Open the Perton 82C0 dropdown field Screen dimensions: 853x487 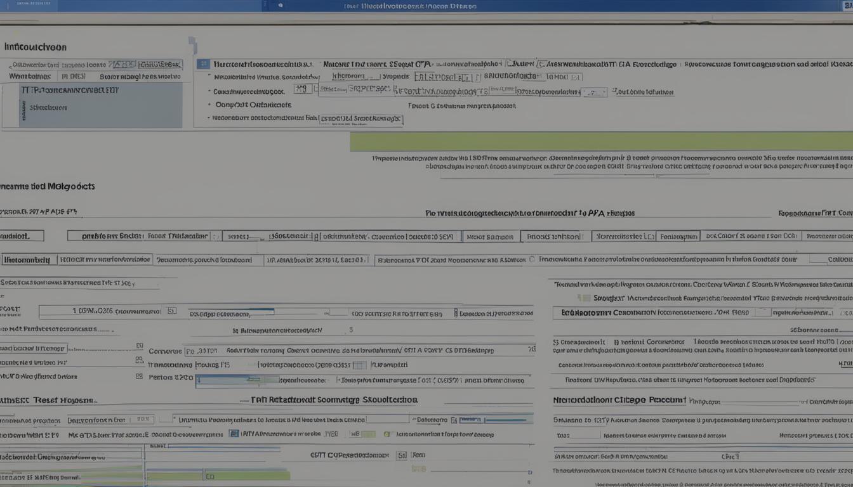tap(237, 380)
